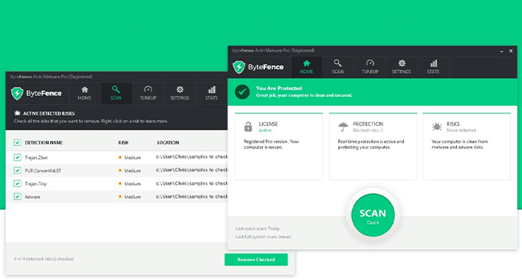Open the Protection card

tap(373, 146)
